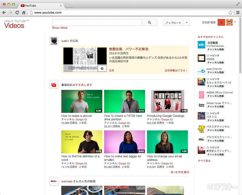Viewport: 242px width, 195px height.
Task: Click the アップロード upload button
Action: [x=173, y=23]
